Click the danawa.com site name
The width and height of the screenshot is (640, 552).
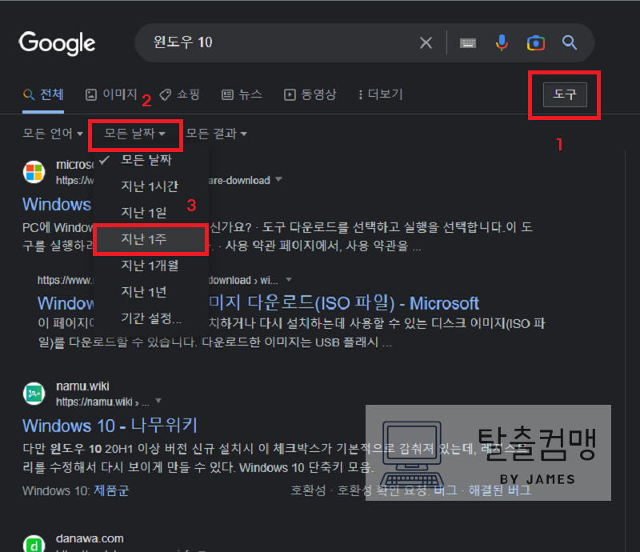tap(90, 538)
